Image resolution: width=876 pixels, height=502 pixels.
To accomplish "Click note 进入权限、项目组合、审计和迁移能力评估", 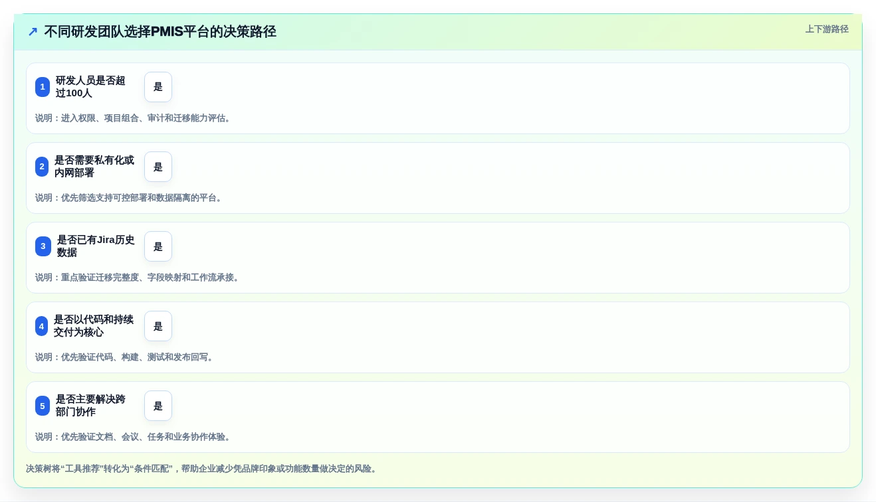I will tap(134, 118).
